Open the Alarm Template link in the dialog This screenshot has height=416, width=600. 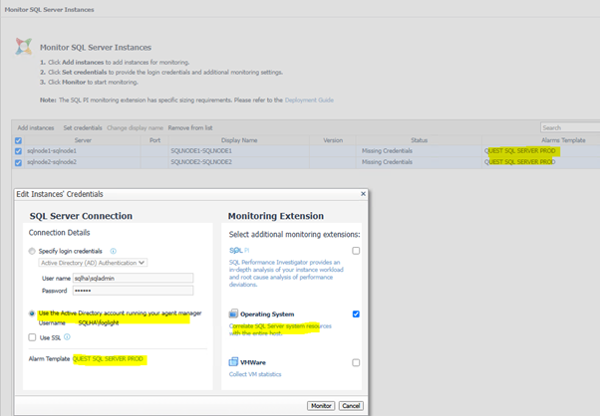[108, 359]
